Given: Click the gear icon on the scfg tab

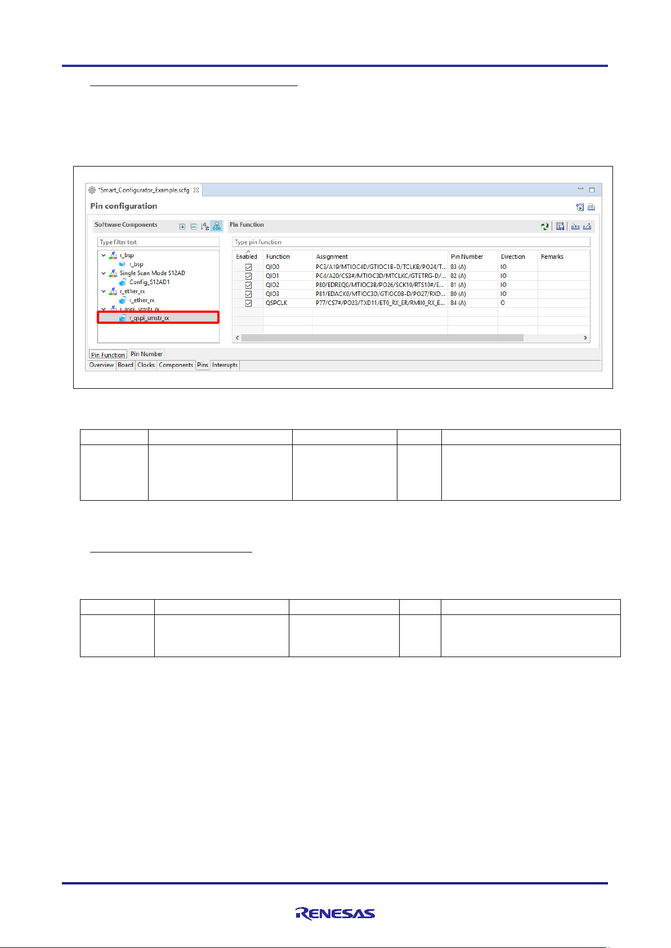Looking at the screenshot, I should 92,190.
